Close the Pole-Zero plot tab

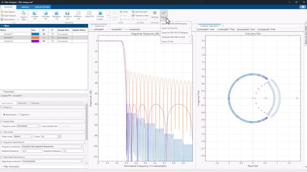pos(219,26)
